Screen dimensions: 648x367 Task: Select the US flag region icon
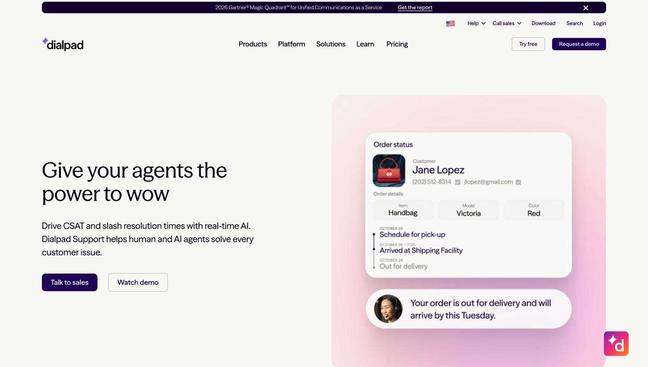click(x=451, y=24)
